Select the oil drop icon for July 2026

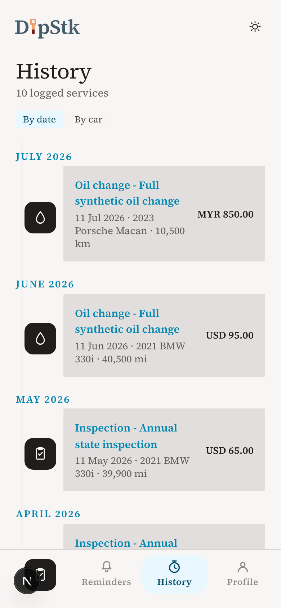[40, 218]
